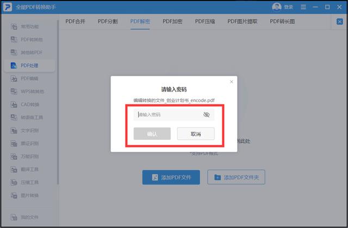Click file name text ending in encode.pdf
The image size is (348, 228).
click(174, 100)
